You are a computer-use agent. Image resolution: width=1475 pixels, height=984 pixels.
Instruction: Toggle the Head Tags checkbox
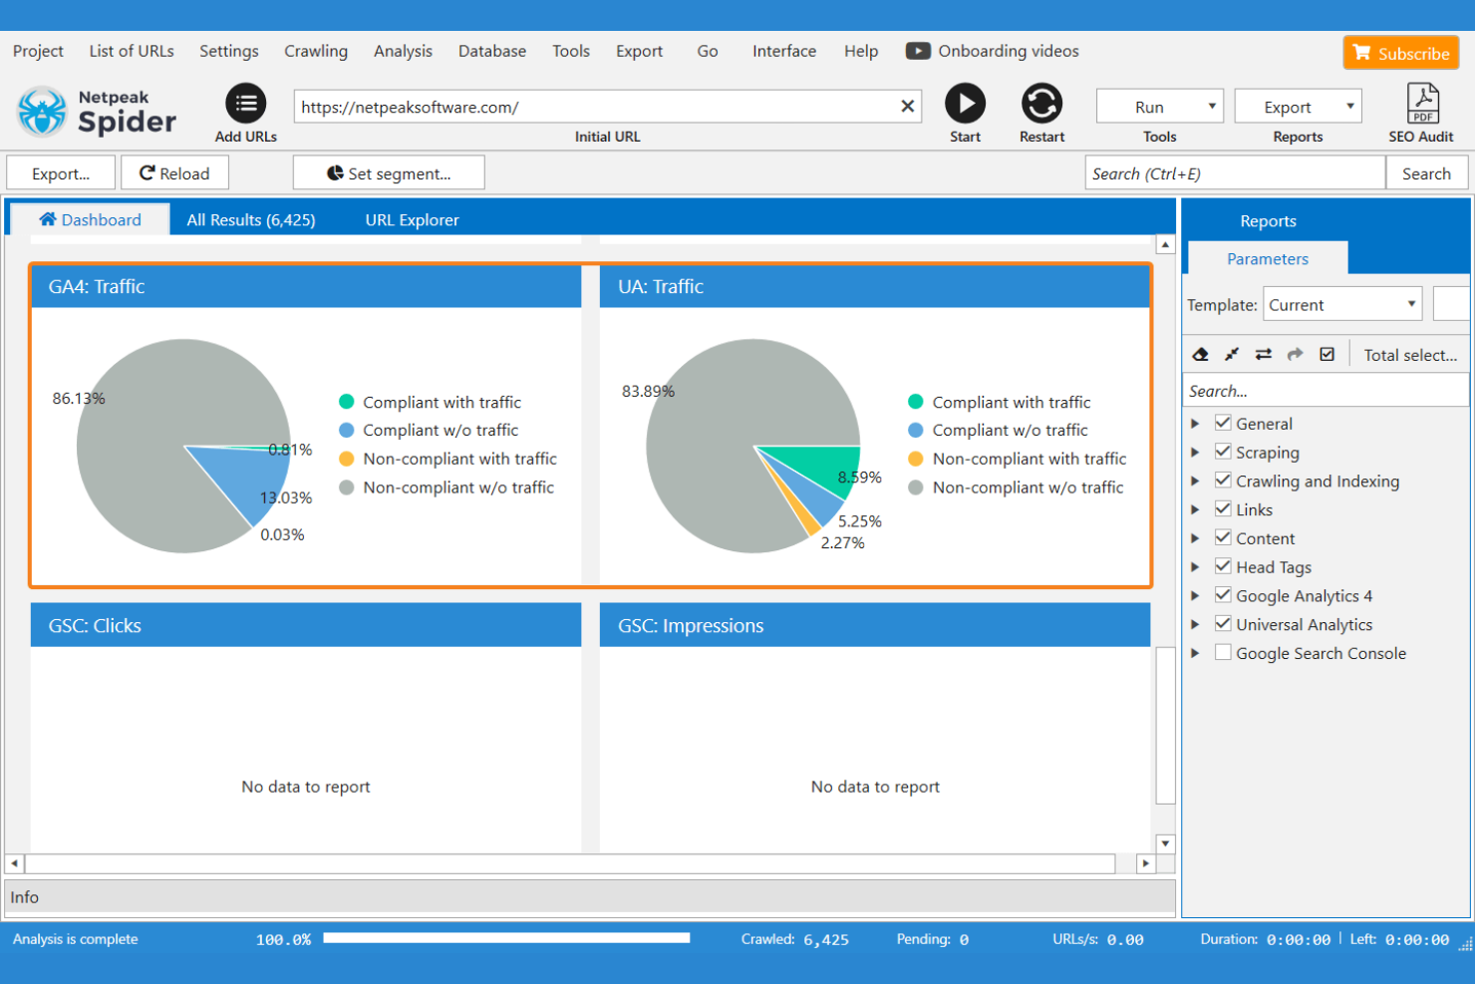(1223, 566)
